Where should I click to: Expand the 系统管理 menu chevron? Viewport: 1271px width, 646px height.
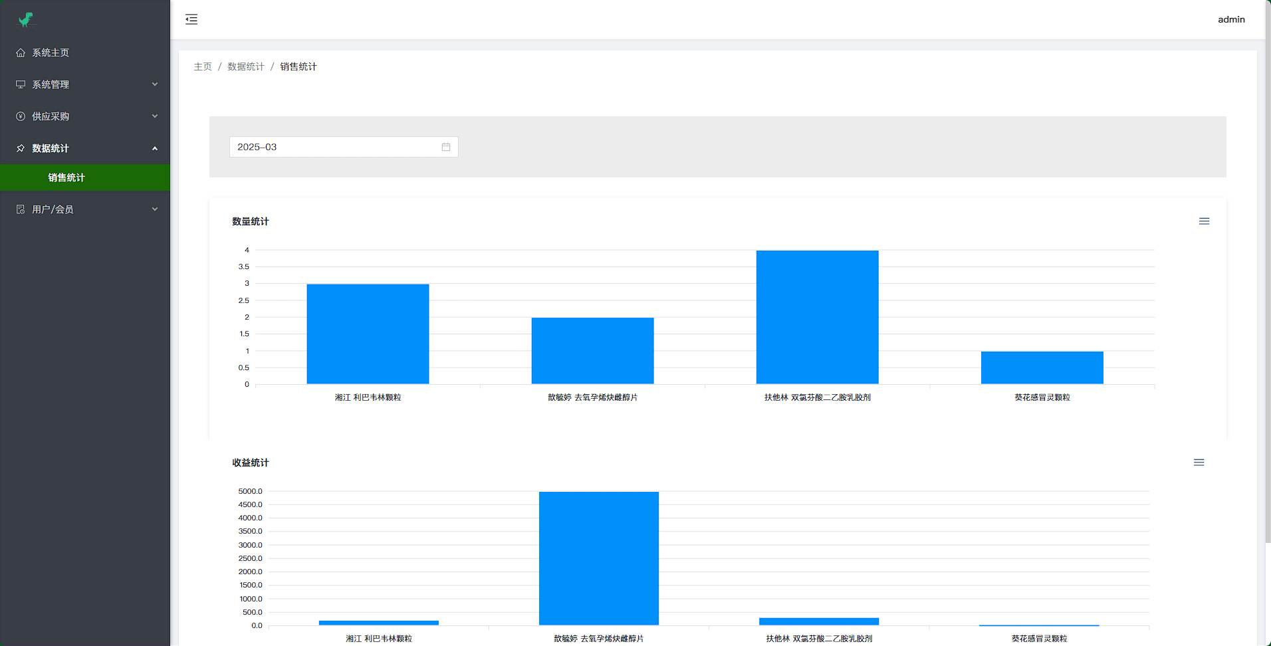155,84
